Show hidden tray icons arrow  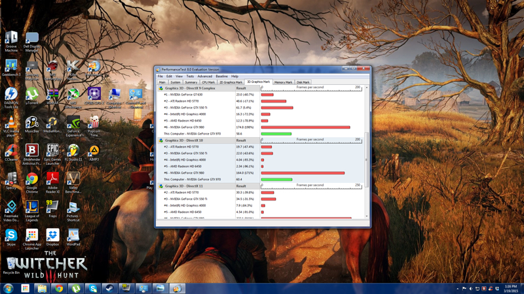tap(457, 289)
